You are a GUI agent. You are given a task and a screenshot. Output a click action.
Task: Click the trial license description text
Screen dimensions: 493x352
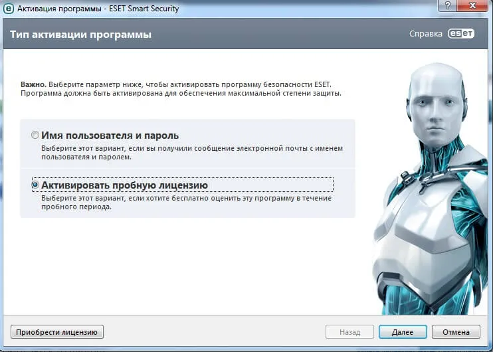pyautogui.click(x=186, y=203)
